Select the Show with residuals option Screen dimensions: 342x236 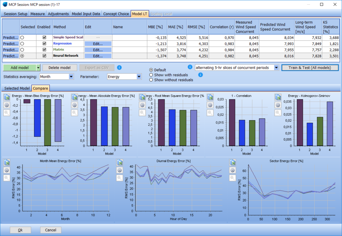[151, 75]
